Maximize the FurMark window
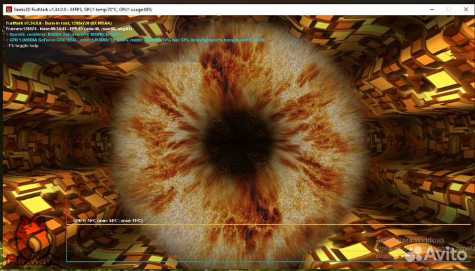This screenshot has width=475, height=271. point(448,9)
